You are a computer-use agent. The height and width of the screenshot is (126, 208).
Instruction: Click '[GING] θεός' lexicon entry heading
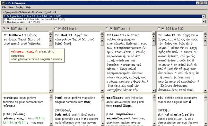pos(63,110)
